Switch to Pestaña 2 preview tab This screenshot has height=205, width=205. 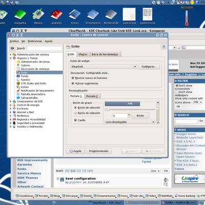pos(92,96)
